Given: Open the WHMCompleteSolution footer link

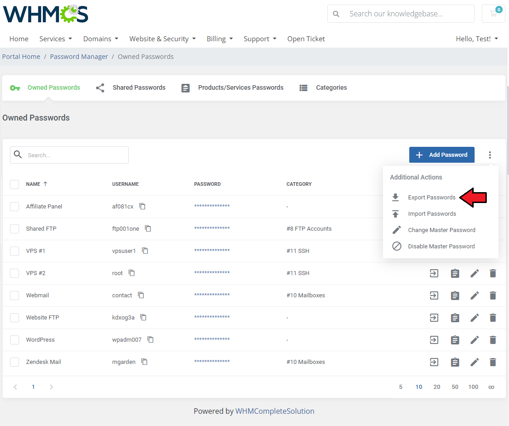Looking at the screenshot, I should [x=275, y=411].
